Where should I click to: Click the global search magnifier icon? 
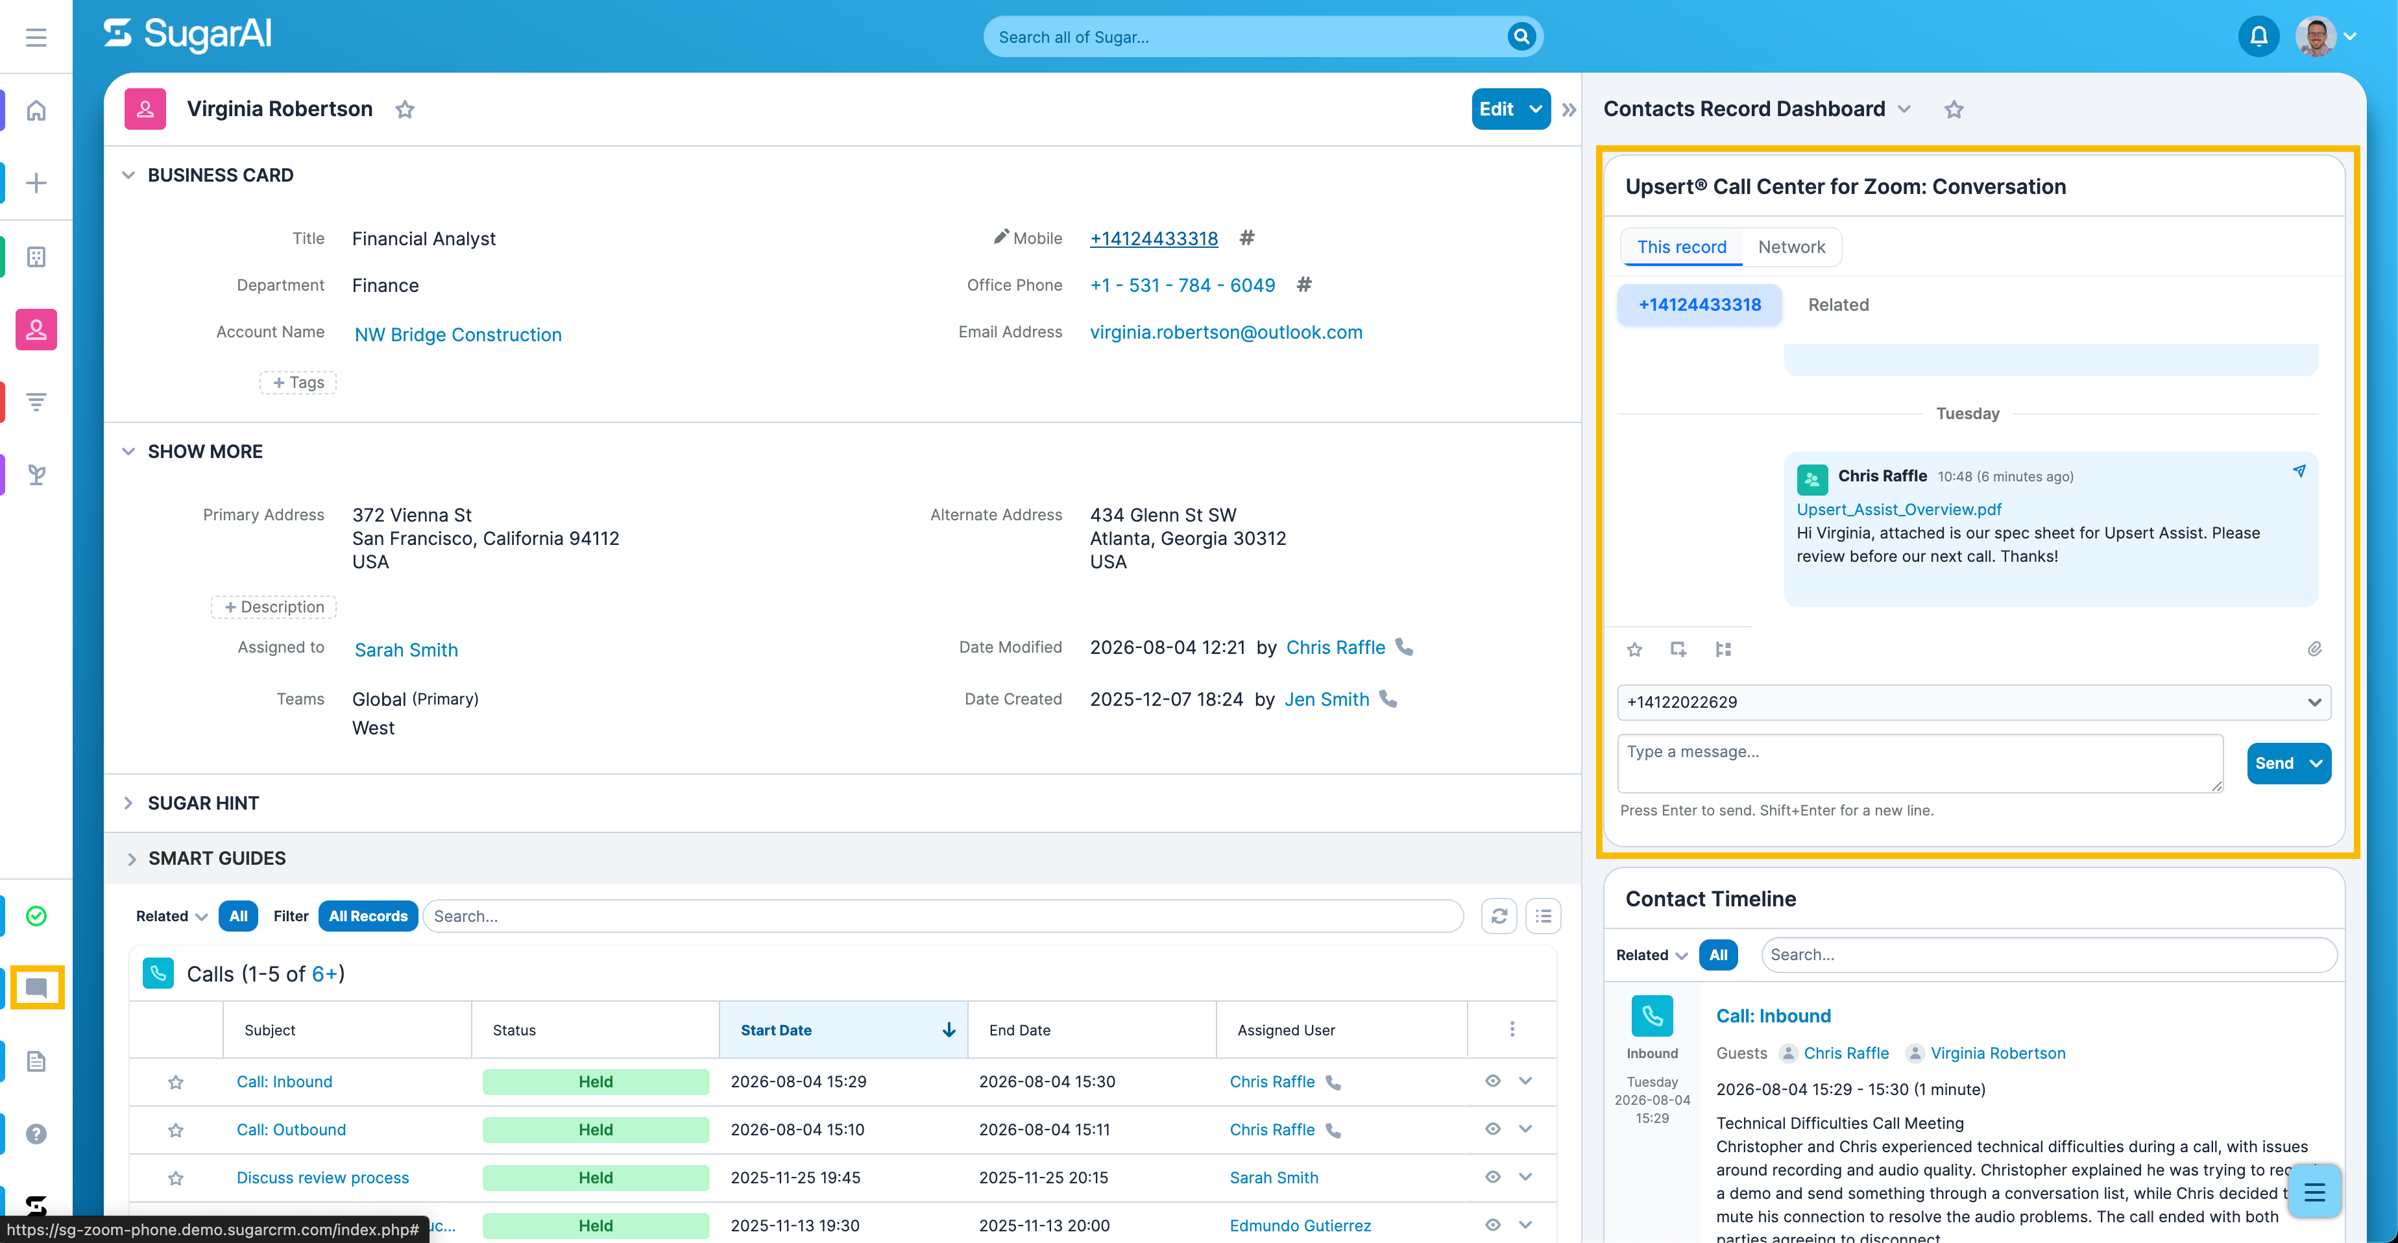[x=1521, y=36]
